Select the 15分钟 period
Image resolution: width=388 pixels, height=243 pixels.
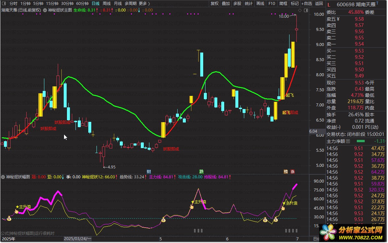(52, 4)
